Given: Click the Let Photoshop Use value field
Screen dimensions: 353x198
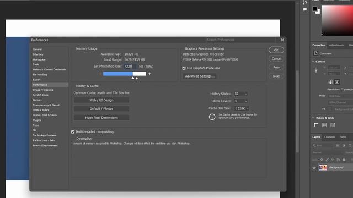Looking at the screenshot, I should (x=130, y=67).
